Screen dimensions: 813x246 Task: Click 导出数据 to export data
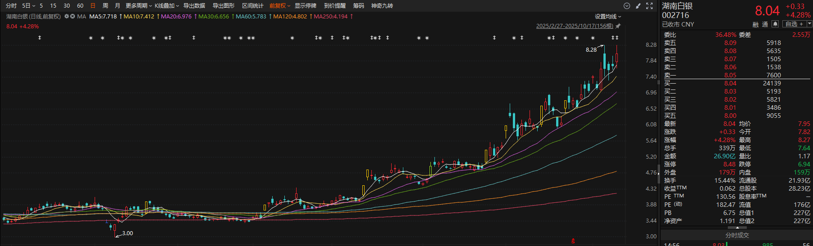pyautogui.click(x=194, y=6)
